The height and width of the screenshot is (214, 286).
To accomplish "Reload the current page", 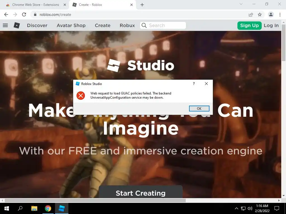I will click(24, 14).
